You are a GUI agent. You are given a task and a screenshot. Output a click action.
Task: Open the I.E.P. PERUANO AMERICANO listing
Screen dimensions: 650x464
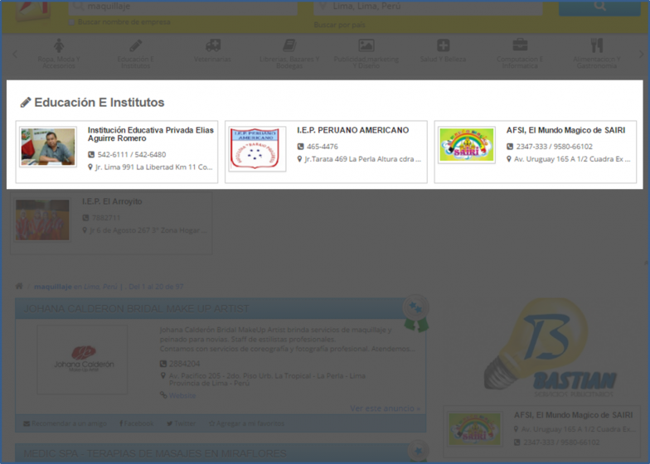click(352, 130)
